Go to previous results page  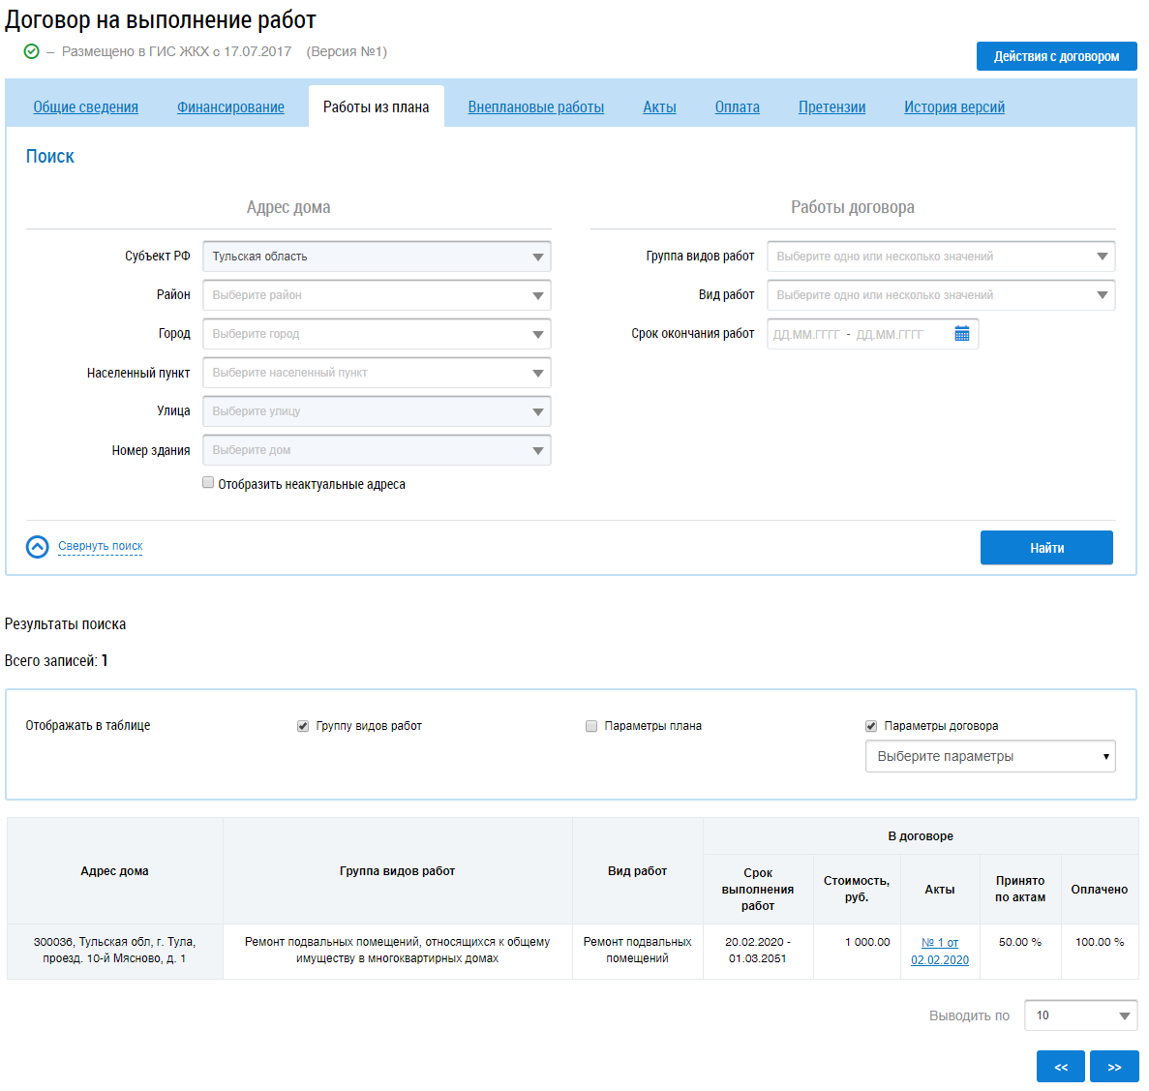pos(1061,1067)
